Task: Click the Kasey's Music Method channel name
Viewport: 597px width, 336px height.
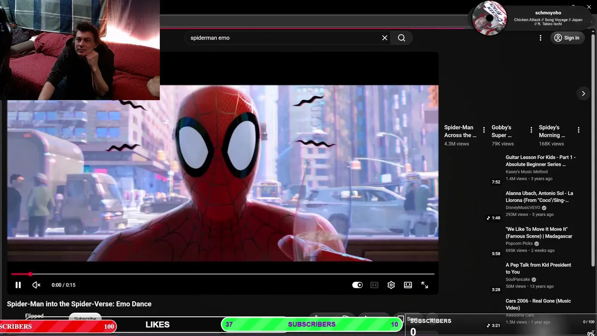Action: 527,172
